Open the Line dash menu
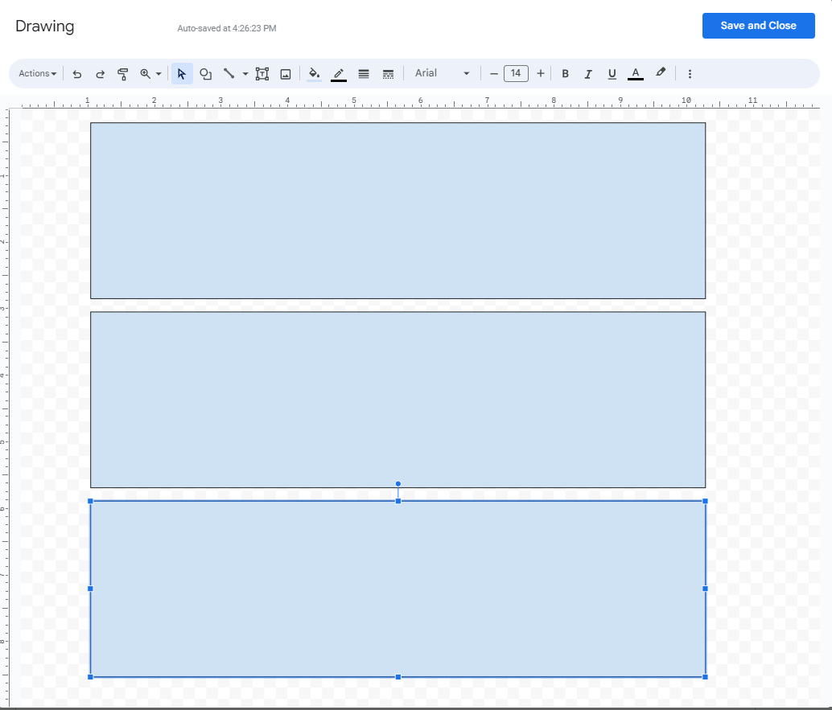 coord(388,73)
